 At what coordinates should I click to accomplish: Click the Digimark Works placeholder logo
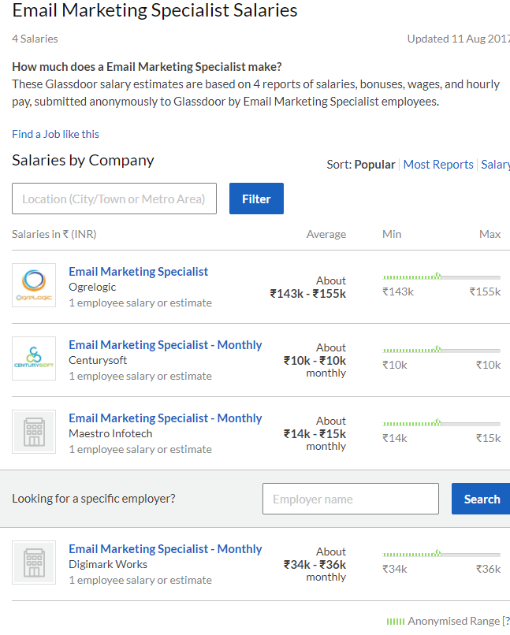(33, 563)
